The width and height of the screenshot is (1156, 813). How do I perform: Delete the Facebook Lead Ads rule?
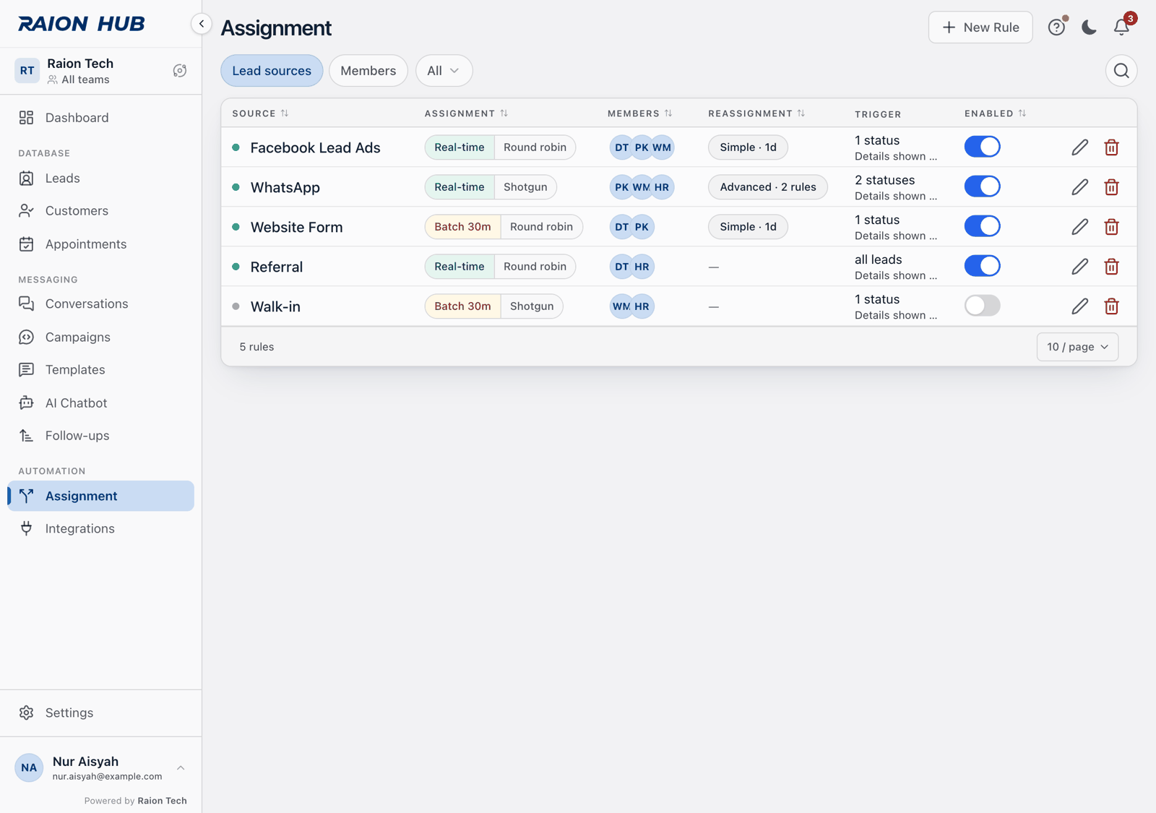[1111, 147]
